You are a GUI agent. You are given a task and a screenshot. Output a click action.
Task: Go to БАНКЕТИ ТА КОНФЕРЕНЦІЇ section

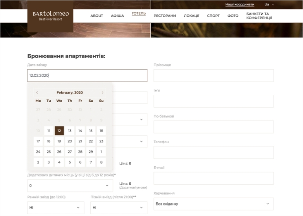(x=259, y=16)
